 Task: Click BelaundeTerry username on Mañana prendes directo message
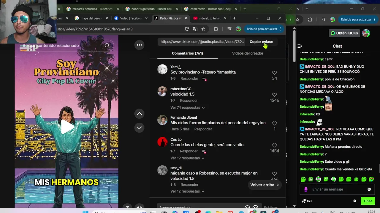tap(311, 147)
